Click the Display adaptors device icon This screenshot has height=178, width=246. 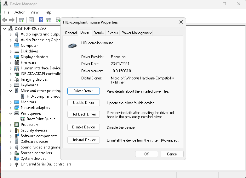pyautogui.click(x=17, y=57)
